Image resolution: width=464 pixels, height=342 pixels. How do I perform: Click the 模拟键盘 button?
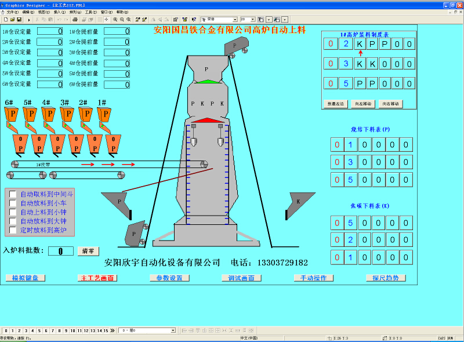pos(26,278)
